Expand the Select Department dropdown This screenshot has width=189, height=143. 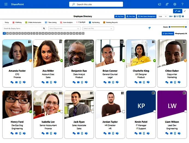[64, 28]
